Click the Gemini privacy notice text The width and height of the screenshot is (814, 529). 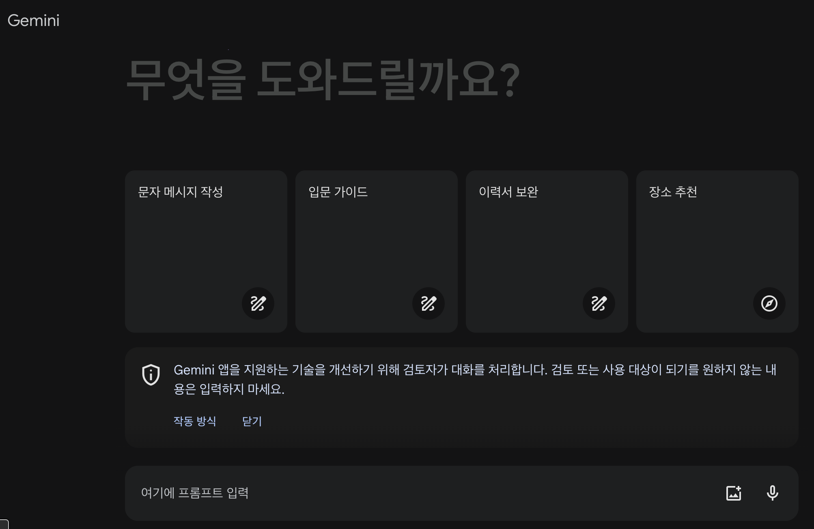coord(475,379)
